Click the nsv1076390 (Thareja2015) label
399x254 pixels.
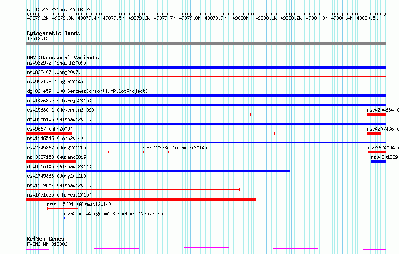tap(59, 101)
